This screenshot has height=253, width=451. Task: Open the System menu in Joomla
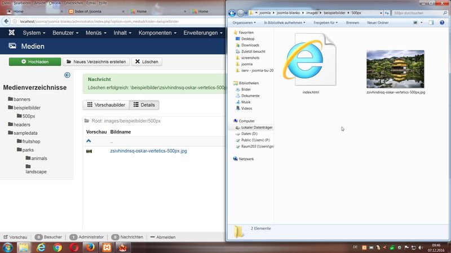point(34,33)
